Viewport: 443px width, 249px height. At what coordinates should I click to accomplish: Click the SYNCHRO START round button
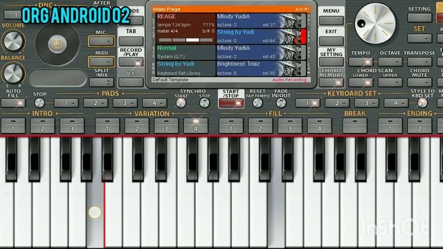(x=181, y=103)
